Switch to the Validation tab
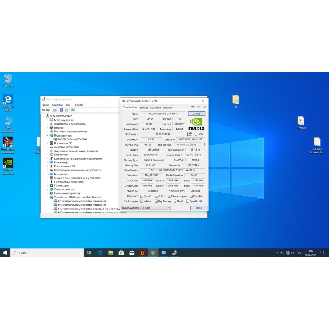The height and width of the screenshot is (329, 329). tap(168, 107)
